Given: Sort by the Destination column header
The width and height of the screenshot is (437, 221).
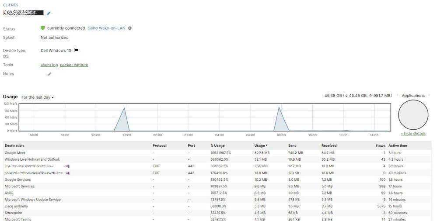Looking at the screenshot, I should (x=14, y=145).
